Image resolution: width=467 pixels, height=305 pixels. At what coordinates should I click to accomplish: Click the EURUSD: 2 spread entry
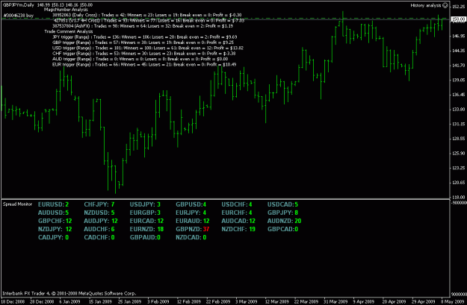(x=53, y=204)
